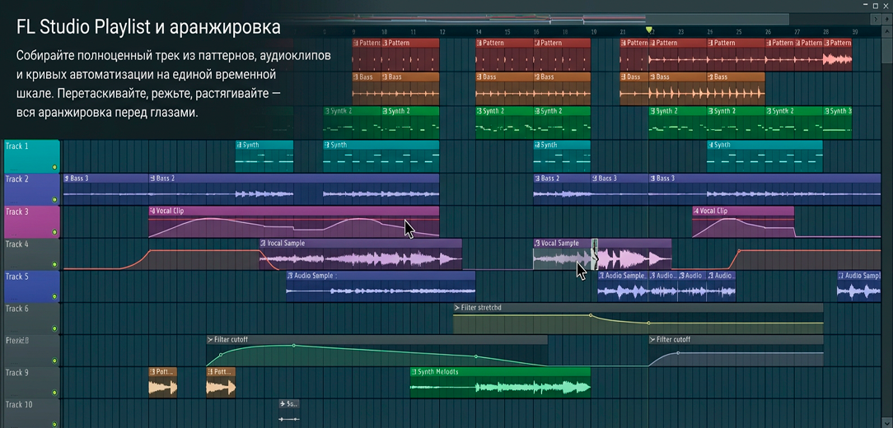Click bar 27 on the timeline ruler
Screen dimensions: 893x428
point(797,32)
